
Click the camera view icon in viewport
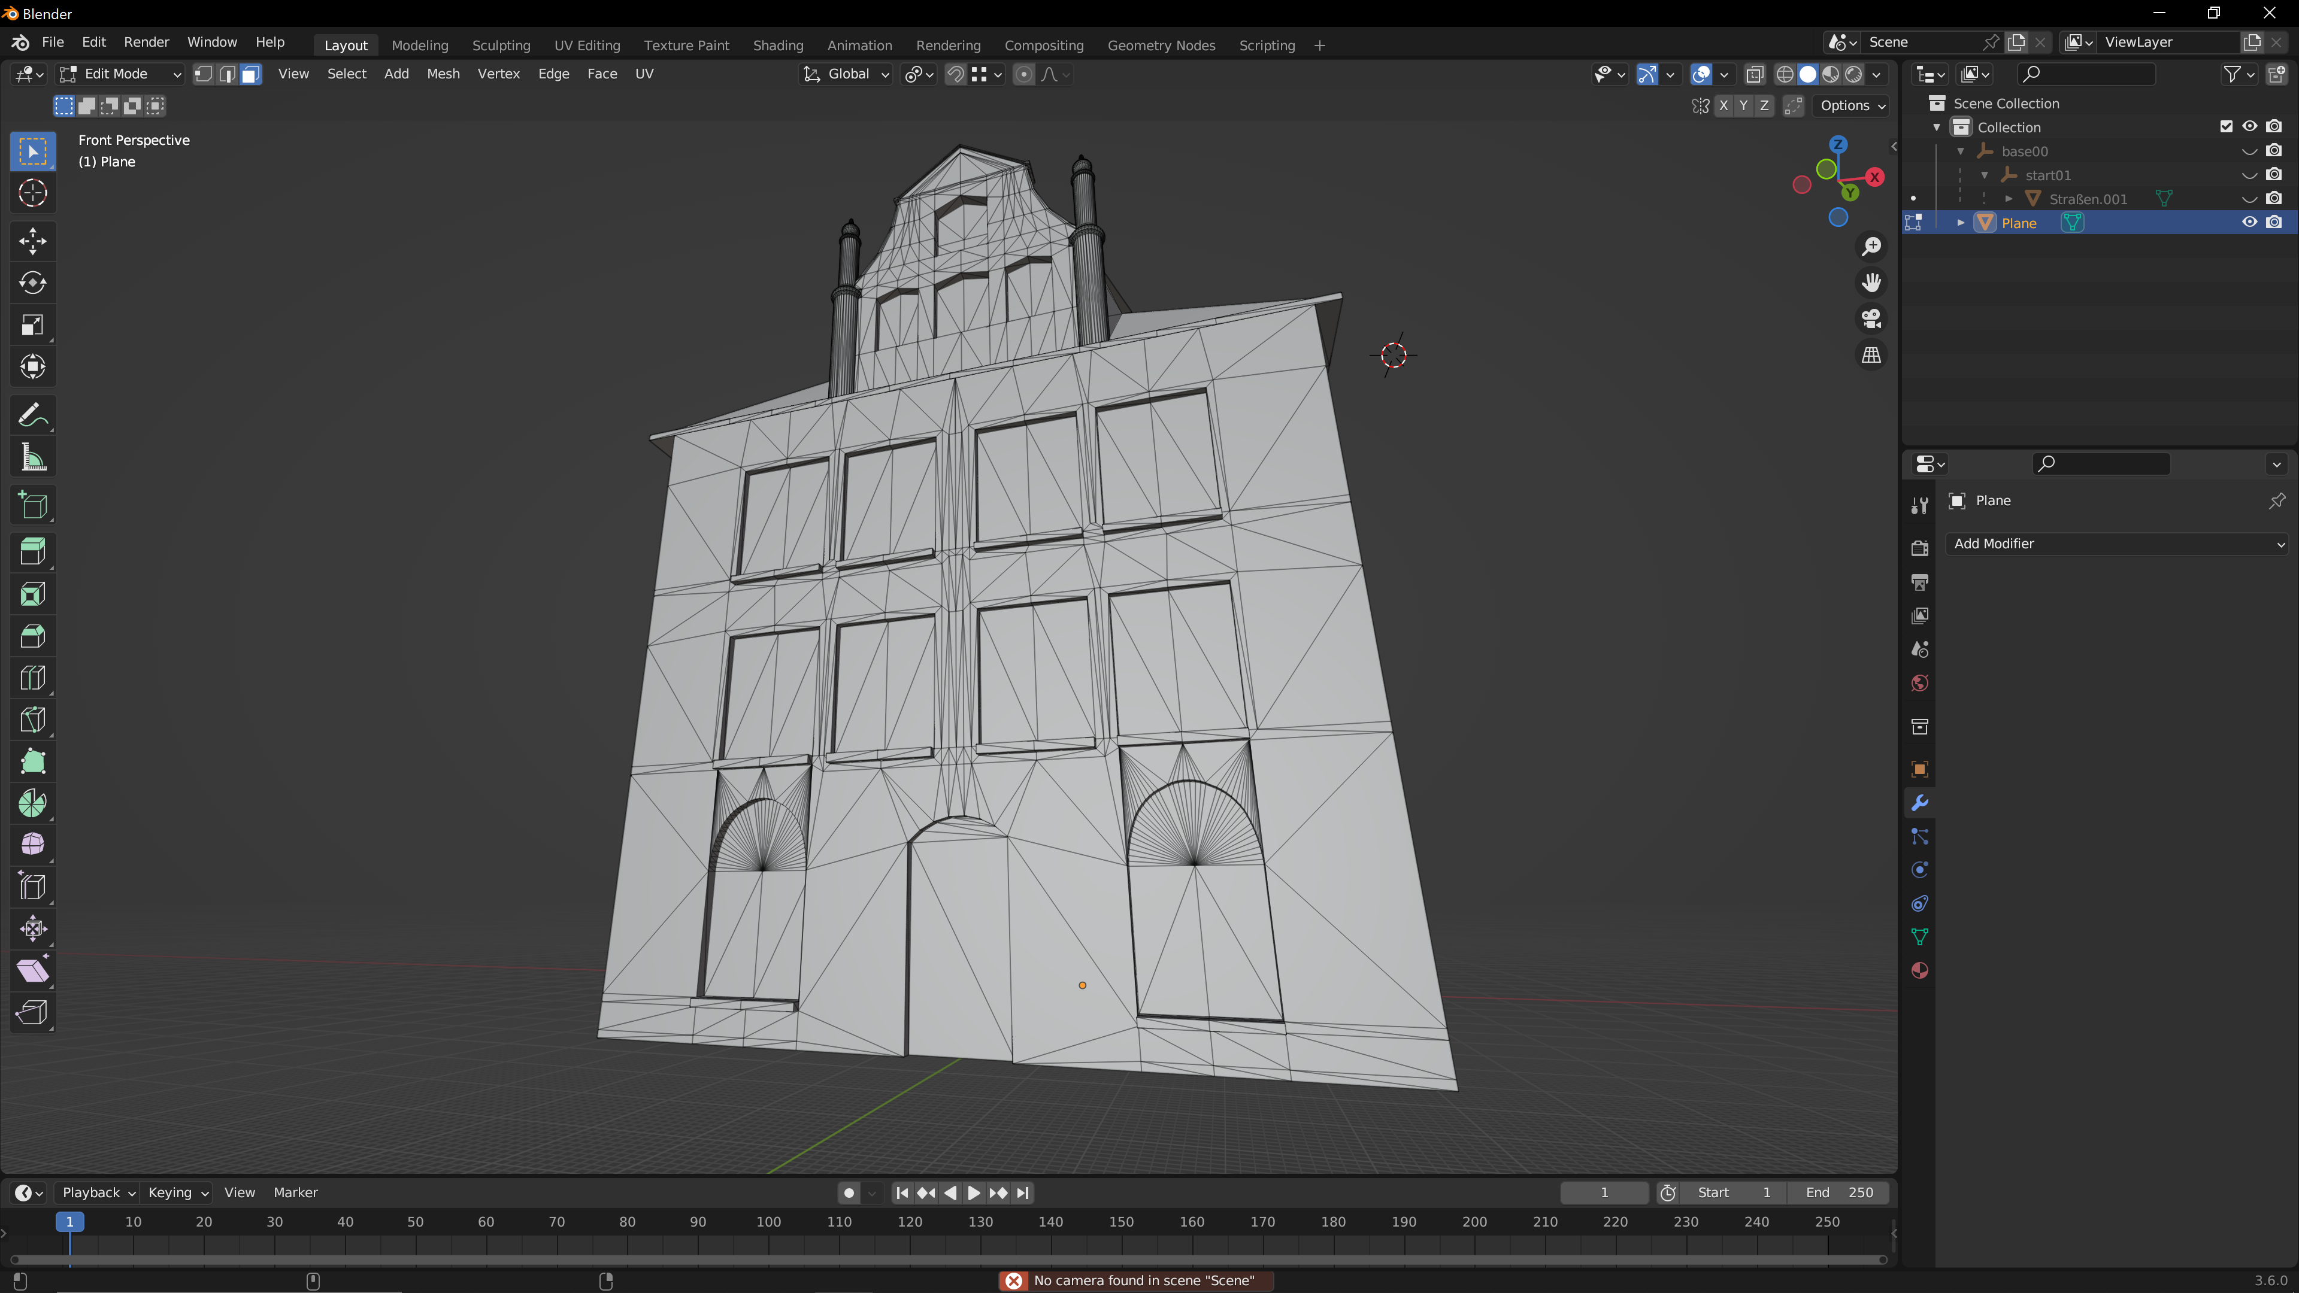(1871, 318)
